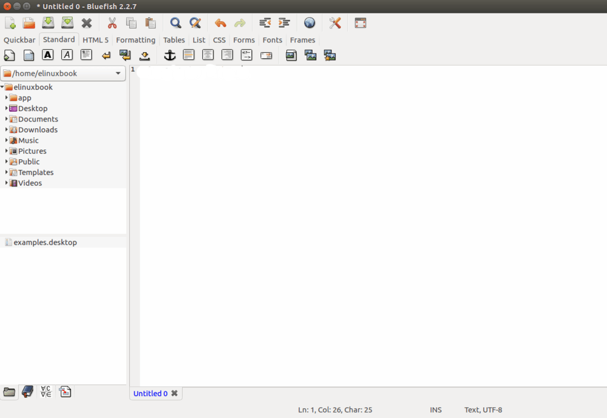This screenshot has height=418, width=607.
Task: Create a new file with the toolbar icon
Action: (x=10, y=23)
